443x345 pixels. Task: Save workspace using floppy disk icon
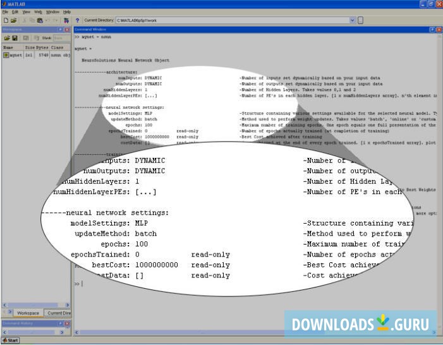click(x=15, y=38)
